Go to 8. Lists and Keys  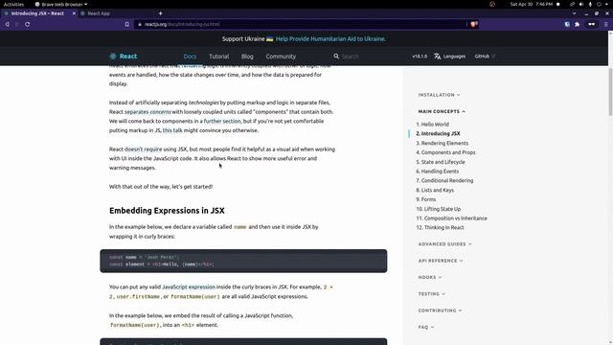(435, 190)
